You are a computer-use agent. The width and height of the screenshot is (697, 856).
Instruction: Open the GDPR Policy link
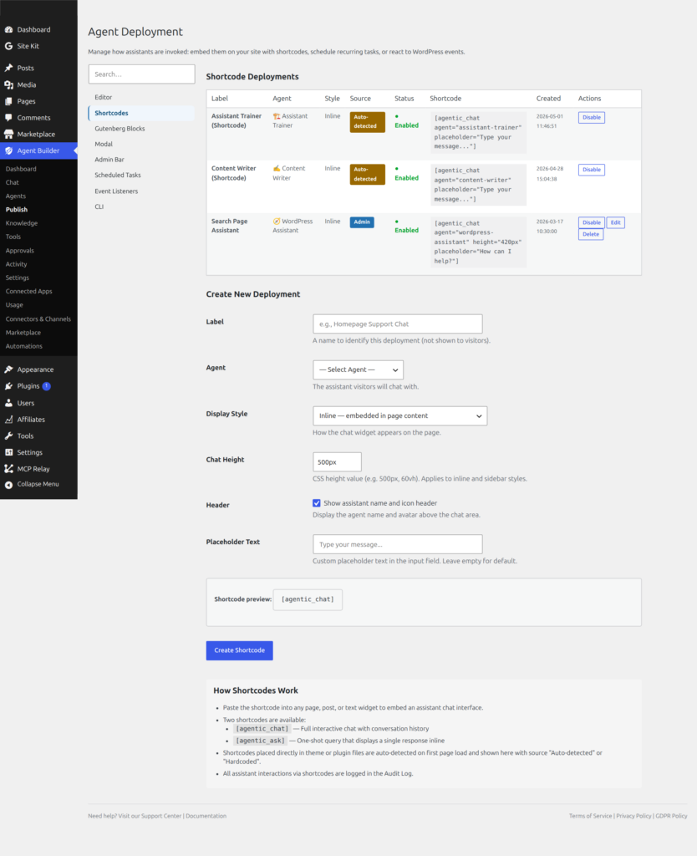coord(671,816)
